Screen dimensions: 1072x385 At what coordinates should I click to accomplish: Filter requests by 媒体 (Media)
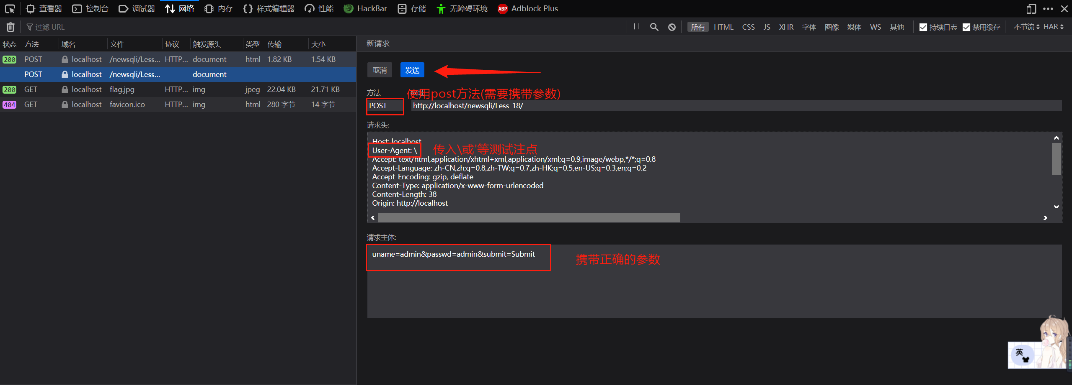tap(854, 27)
